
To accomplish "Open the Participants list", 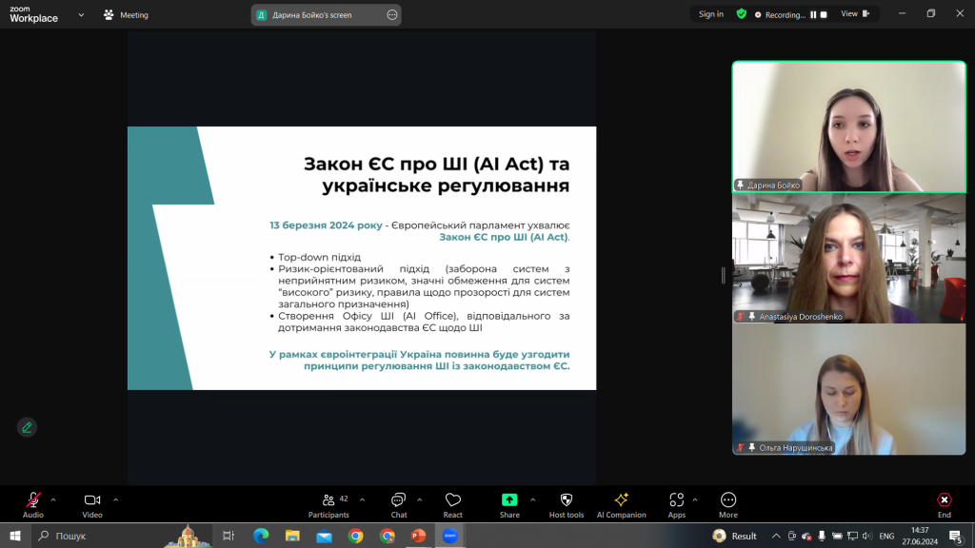I will click(328, 505).
